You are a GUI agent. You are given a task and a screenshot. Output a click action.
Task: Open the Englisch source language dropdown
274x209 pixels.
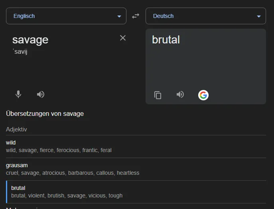66,16
